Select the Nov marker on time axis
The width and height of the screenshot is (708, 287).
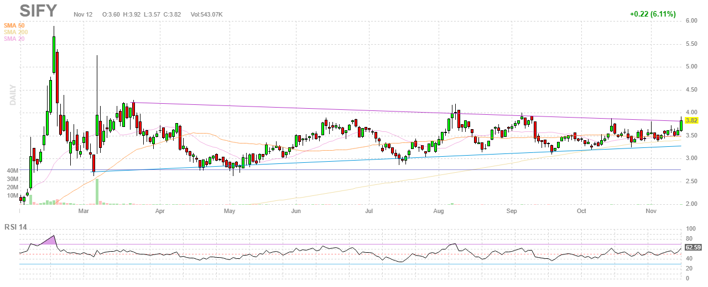pyautogui.click(x=651, y=211)
